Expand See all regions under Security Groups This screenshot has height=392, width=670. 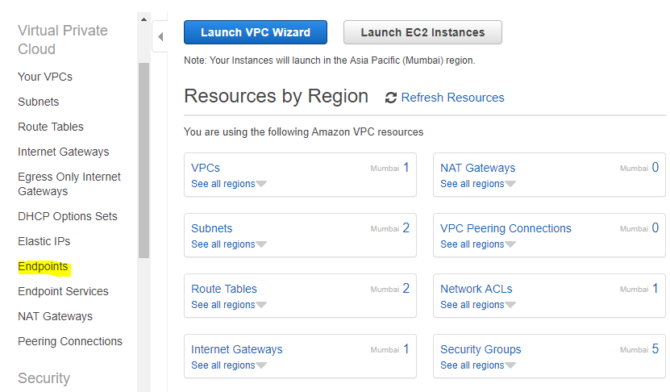pyautogui.click(x=478, y=365)
